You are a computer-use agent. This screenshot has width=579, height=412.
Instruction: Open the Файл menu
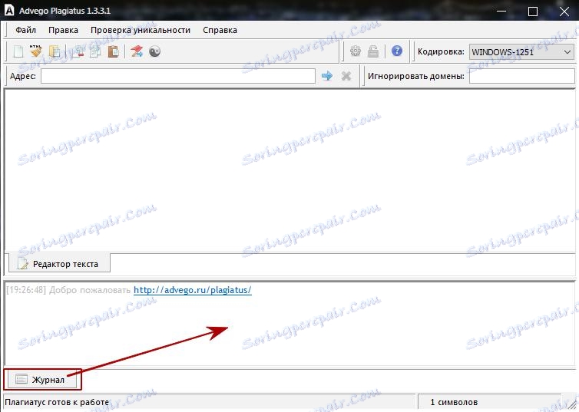[x=25, y=30]
